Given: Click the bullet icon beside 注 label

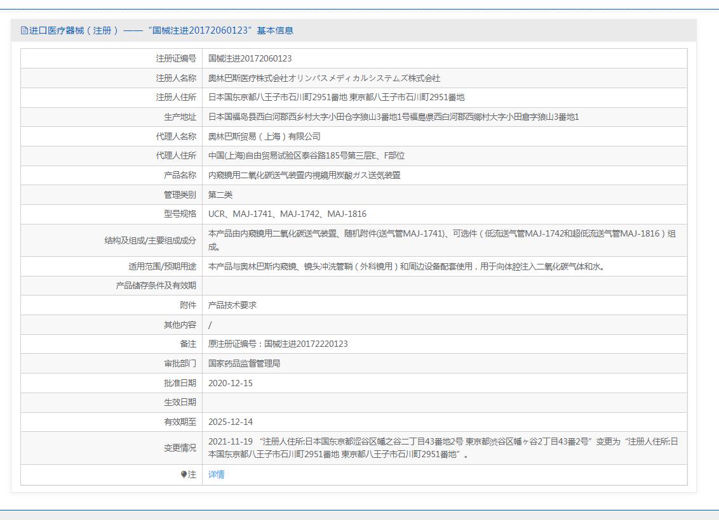Looking at the screenshot, I should [x=184, y=475].
